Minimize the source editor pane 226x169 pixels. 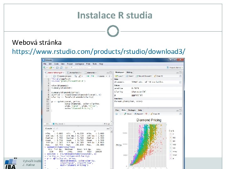[x=108, y=73]
